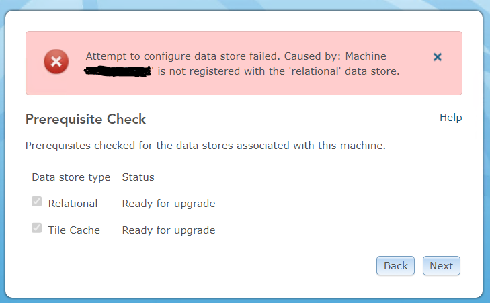Toggle the Relational data store checkbox
The width and height of the screenshot is (490, 303).
(37, 202)
